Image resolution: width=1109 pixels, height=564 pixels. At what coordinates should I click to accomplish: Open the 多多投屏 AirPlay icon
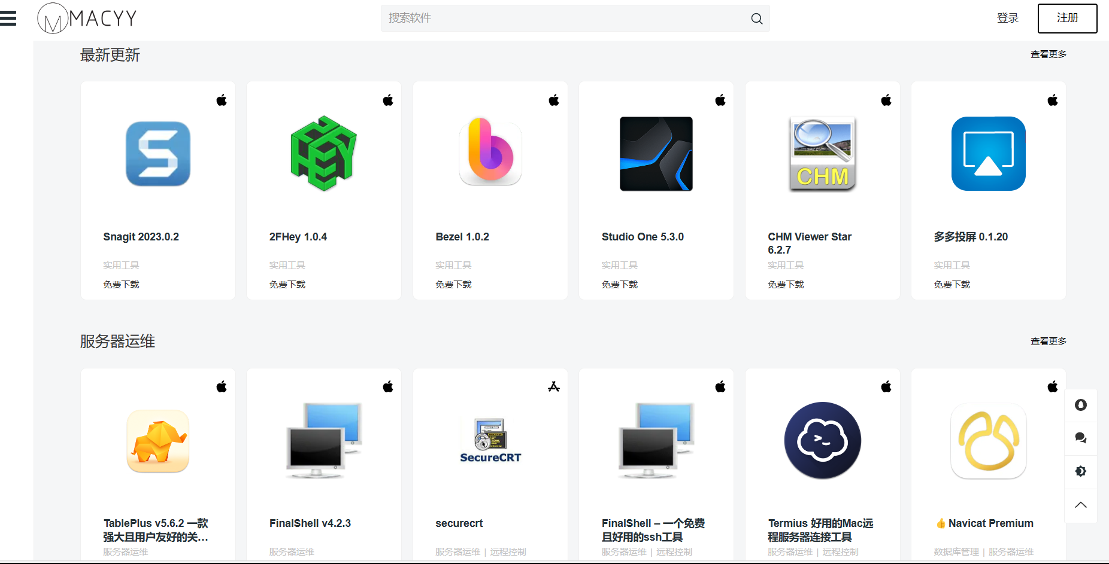(x=989, y=154)
